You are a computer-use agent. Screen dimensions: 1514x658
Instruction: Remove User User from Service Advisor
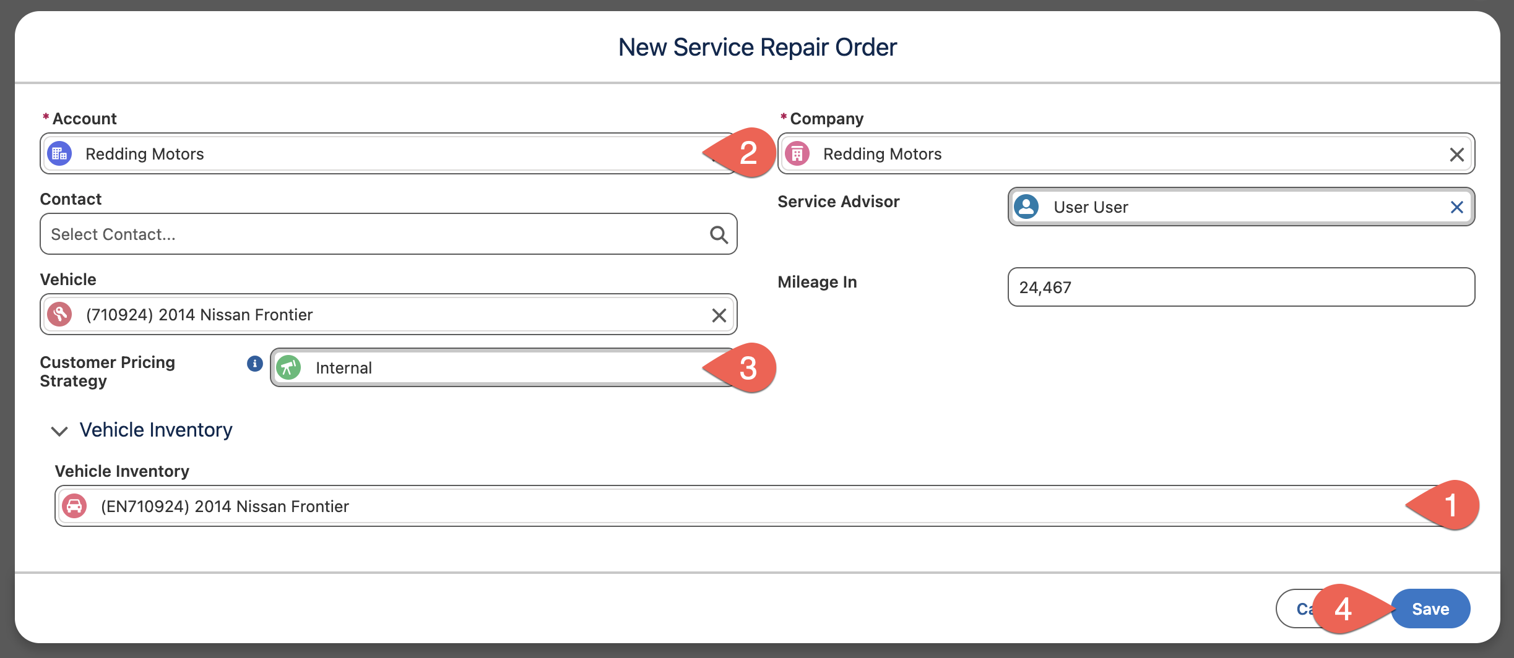(1456, 207)
